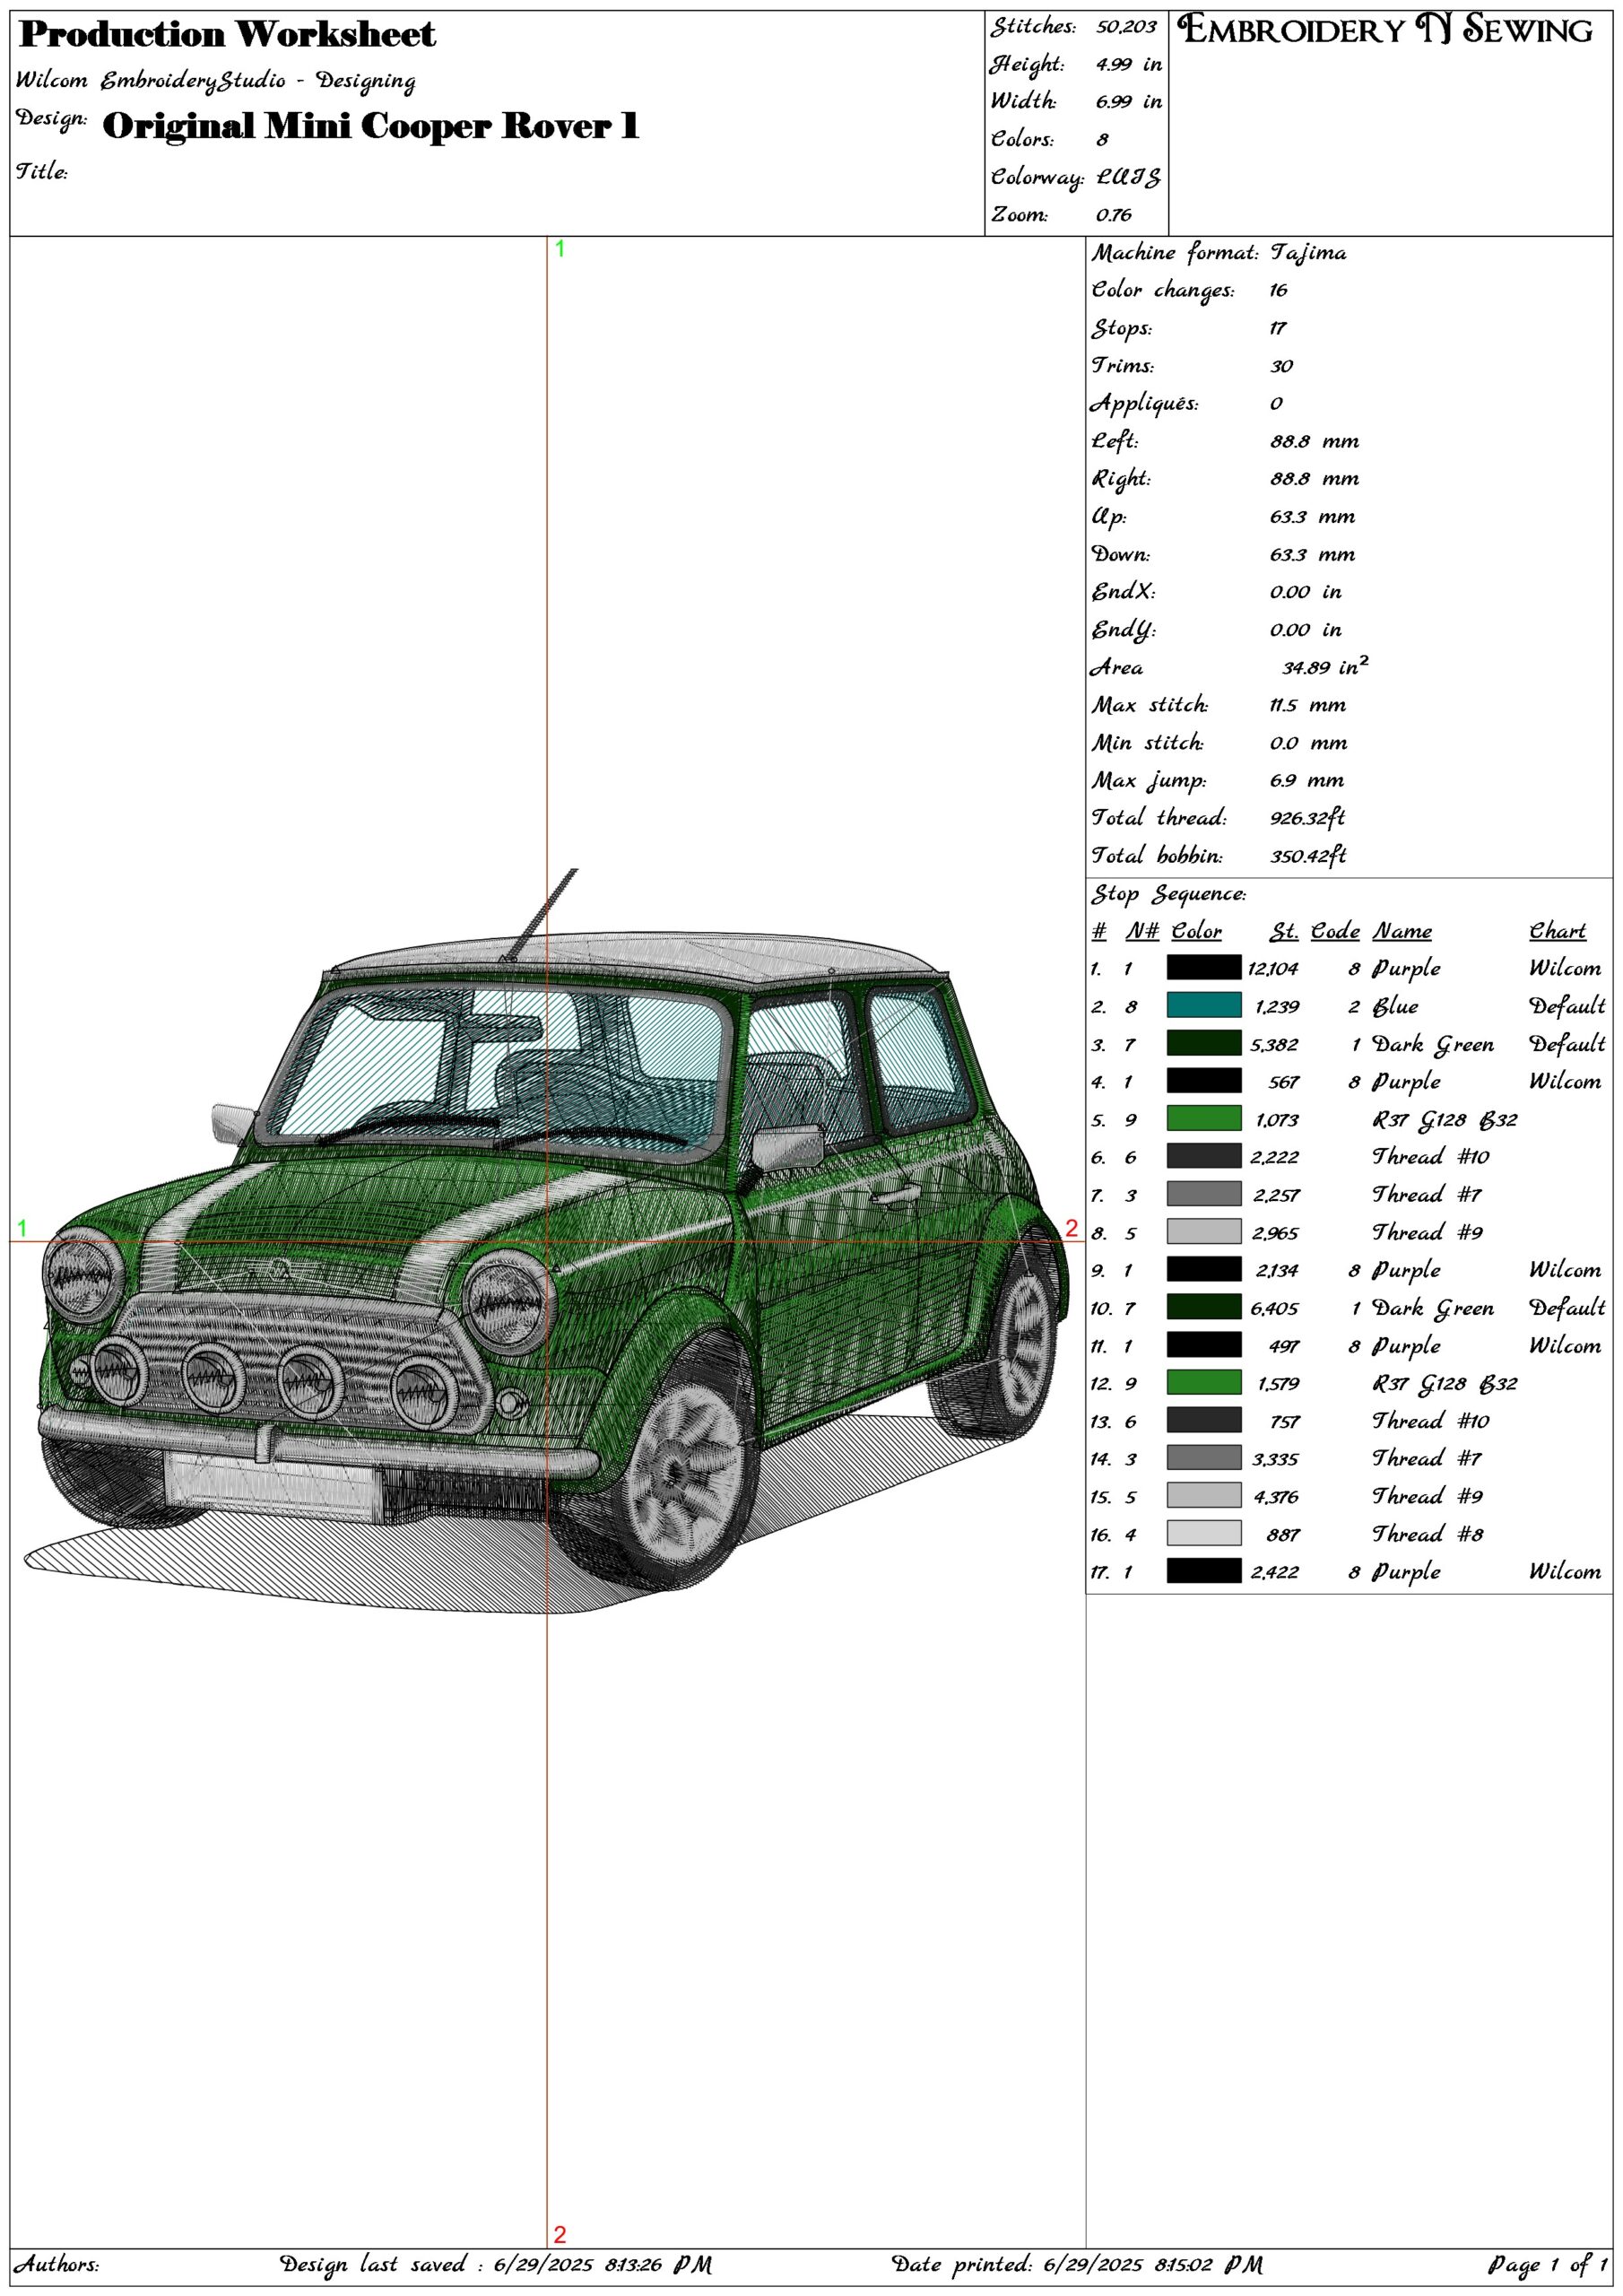Click 'Wilcom EmbroideryStudio - Designing' subtitle
The height and width of the screenshot is (2296, 1623).
(216, 81)
